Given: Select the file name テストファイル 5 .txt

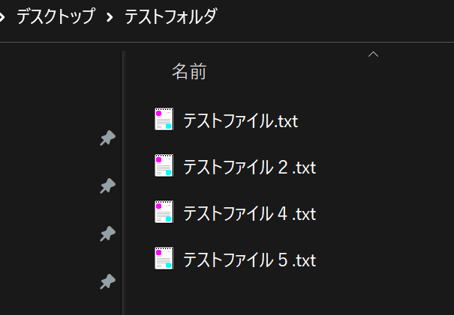Looking at the screenshot, I should coord(250,260).
